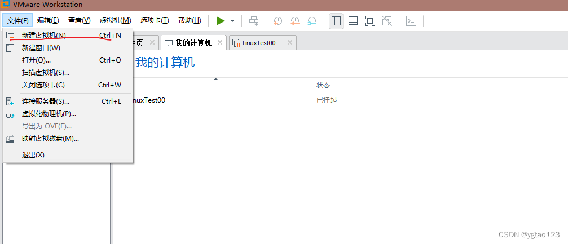Image resolution: width=568 pixels, height=244 pixels.
Task: Switch to the LinuxTest00 tab
Action: [263, 43]
